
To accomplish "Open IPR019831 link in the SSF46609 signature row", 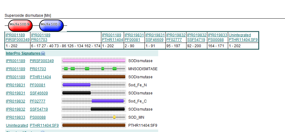I will (16, 93).
